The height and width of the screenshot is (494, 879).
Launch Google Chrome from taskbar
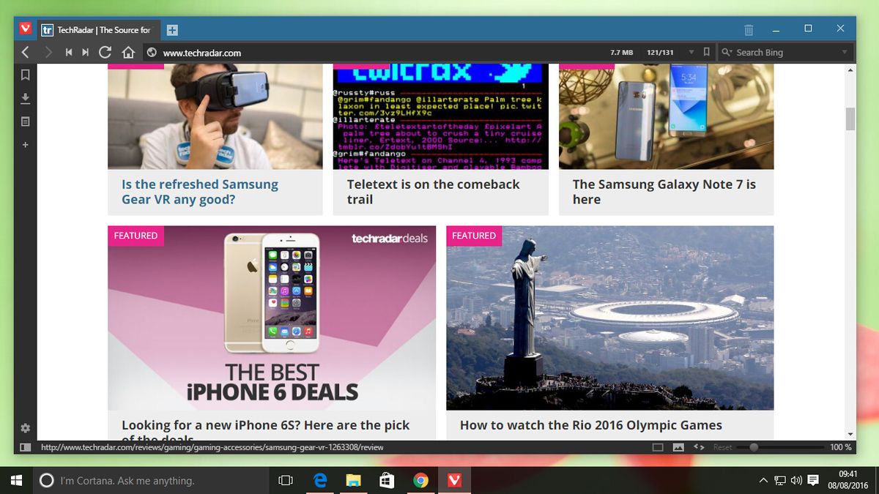coord(420,480)
